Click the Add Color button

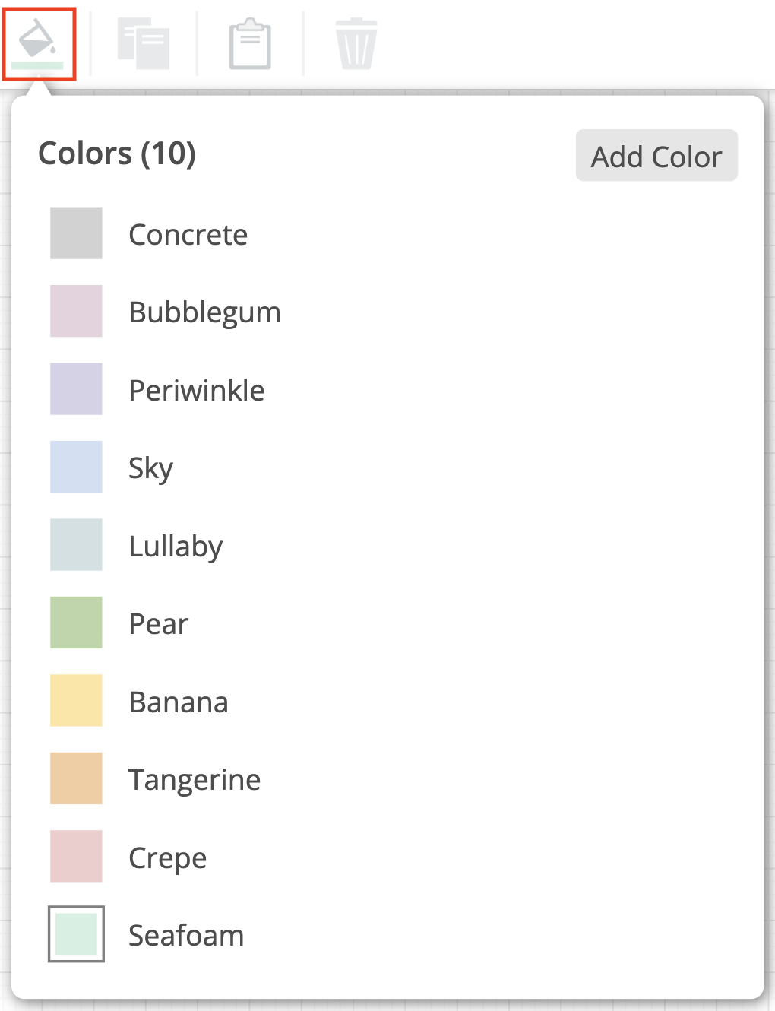point(656,155)
